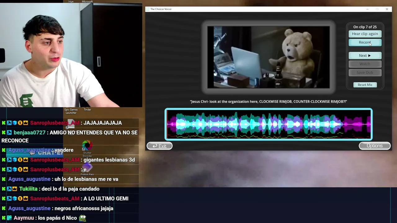Open the Options menu
The height and width of the screenshot is (223, 397).
tap(375, 146)
